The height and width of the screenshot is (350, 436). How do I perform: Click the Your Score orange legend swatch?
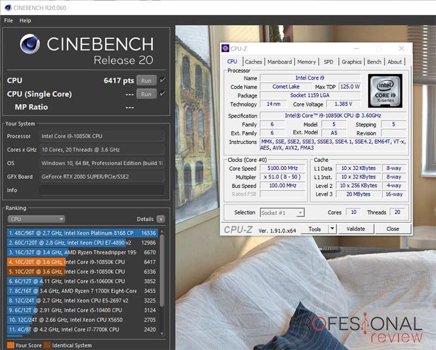click(x=10, y=345)
